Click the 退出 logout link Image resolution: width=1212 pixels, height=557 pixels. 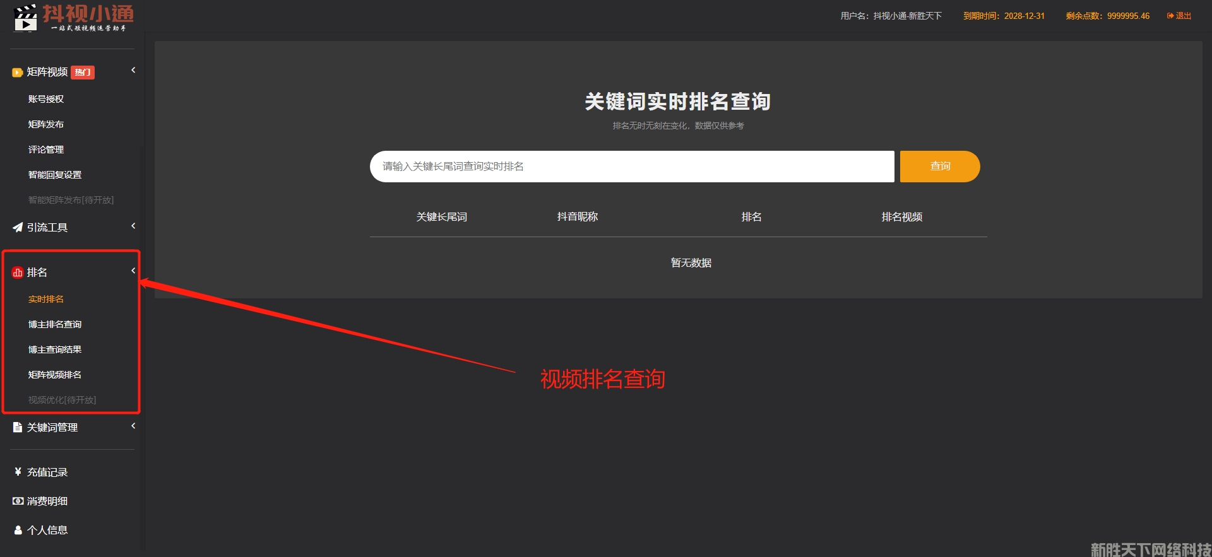1179,16
